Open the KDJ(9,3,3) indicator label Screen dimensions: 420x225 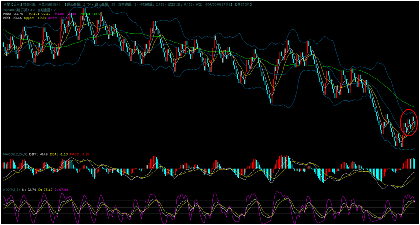(x=11, y=190)
